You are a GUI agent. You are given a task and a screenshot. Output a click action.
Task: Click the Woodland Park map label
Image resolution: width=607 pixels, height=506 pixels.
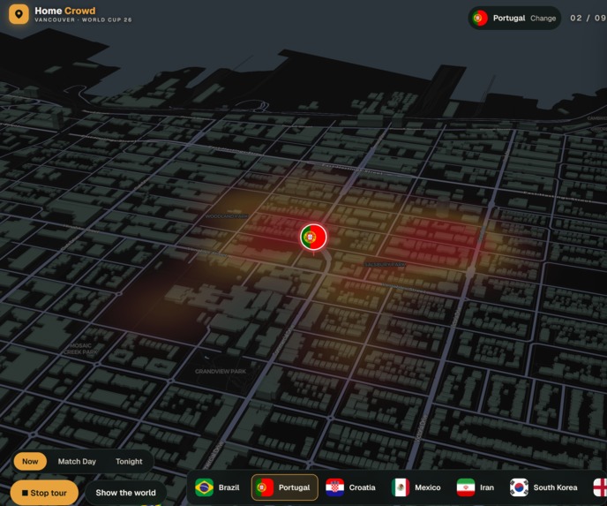pyautogui.click(x=227, y=216)
